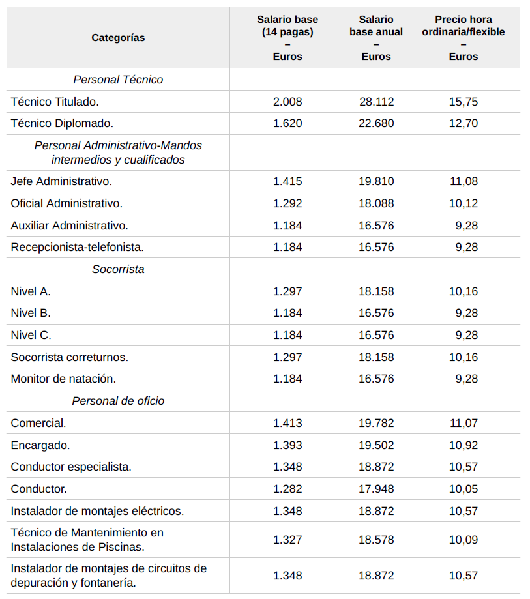This screenshot has height=599, width=530.
Task: Click the Categorías column header
Action: [118, 38]
